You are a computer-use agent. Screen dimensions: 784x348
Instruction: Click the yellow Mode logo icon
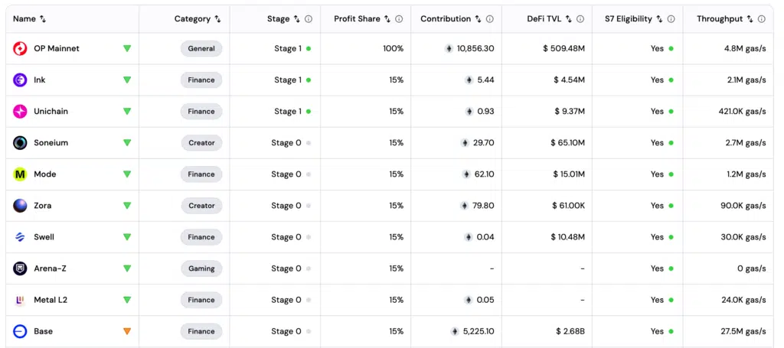[x=20, y=174]
